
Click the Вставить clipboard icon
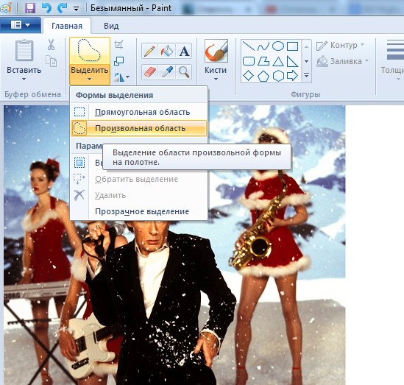coord(24,51)
